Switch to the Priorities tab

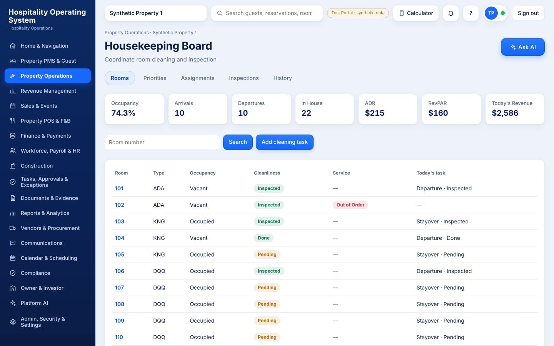coord(155,78)
